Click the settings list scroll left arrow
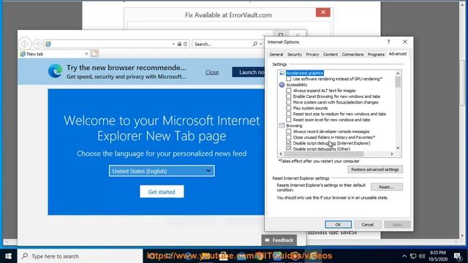Image resolution: width=468 pixels, height=263 pixels. point(281,154)
